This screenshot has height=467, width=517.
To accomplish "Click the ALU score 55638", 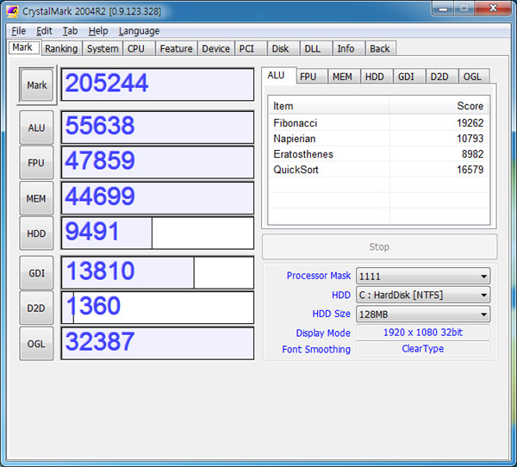I will (x=158, y=128).
